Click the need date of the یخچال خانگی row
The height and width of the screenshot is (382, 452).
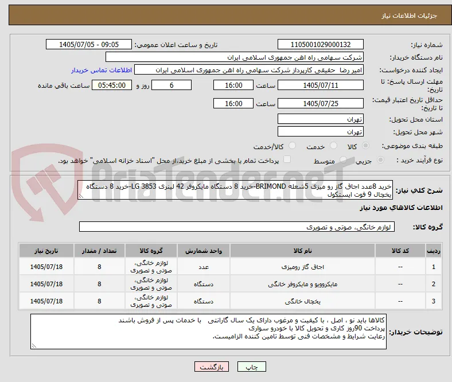(46, 301)
